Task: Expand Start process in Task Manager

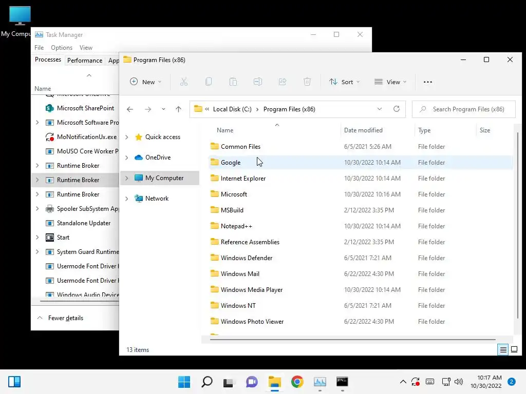Action: pyautogui.click(x=37, y=238)
